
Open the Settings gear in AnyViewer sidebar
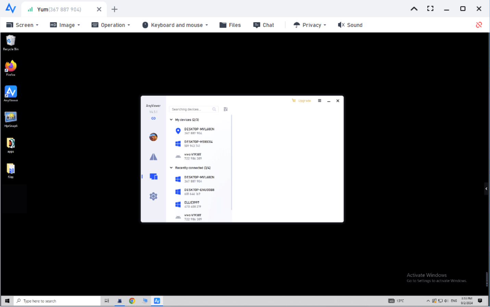(153, 196)
